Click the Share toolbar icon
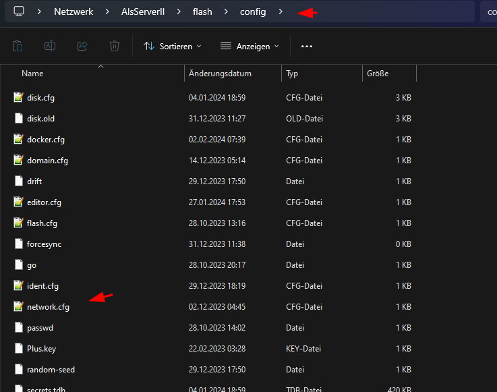497x392 pixels. tap(82, 47)
